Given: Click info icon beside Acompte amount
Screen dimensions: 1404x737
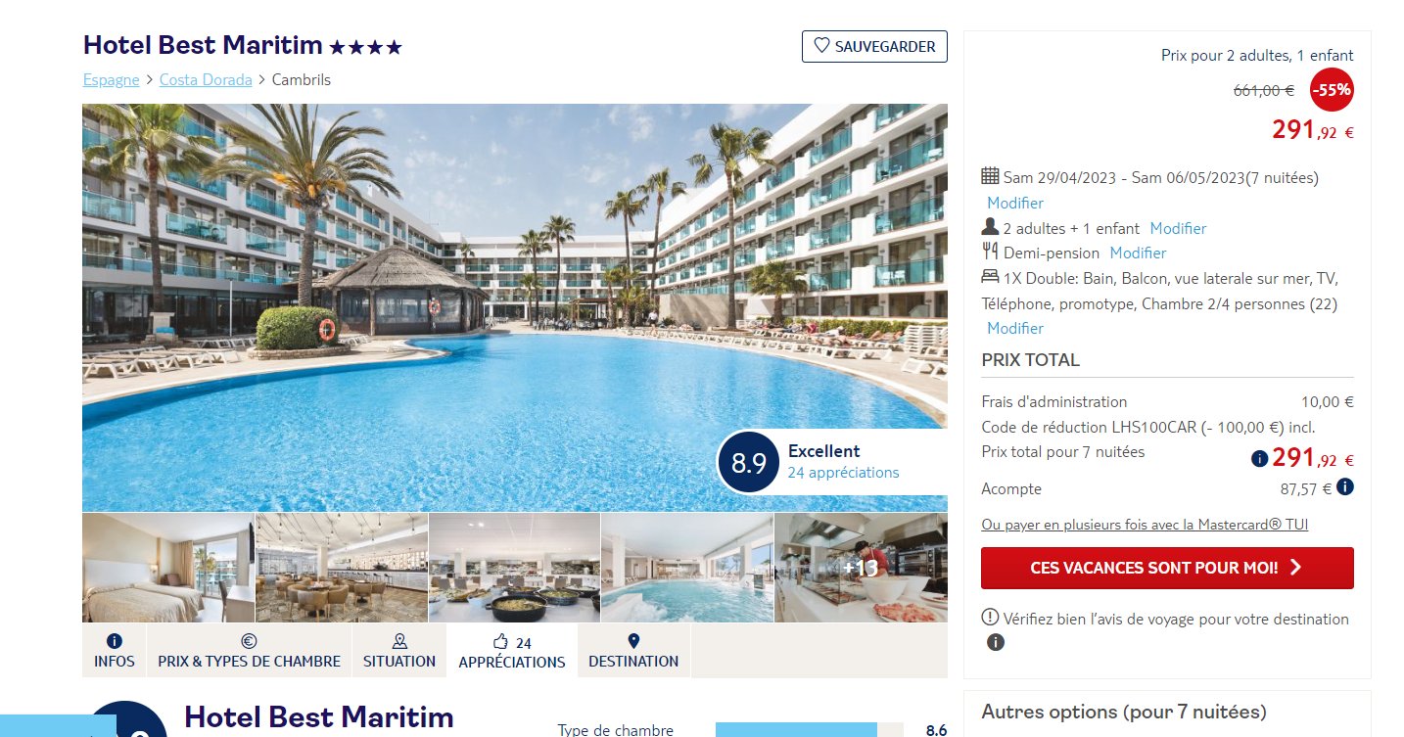Looking at the screenshot, I should (x=1345, y=486).
